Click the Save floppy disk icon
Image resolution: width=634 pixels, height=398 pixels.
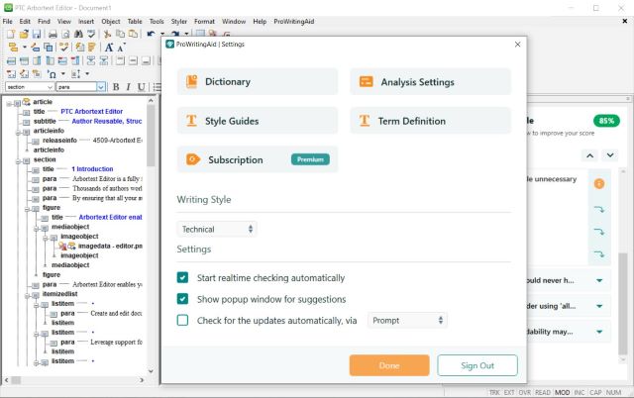tap(37, 35)
